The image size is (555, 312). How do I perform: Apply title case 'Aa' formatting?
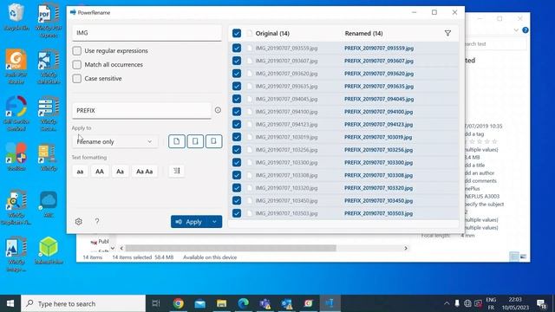pyautogui.click(x=120, y=172)
